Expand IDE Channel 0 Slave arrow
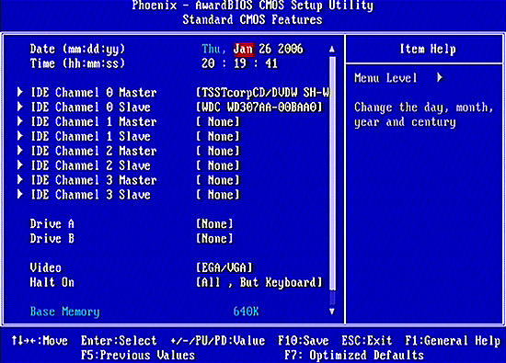This screenshot has width=506, height=363. point(20,107)
